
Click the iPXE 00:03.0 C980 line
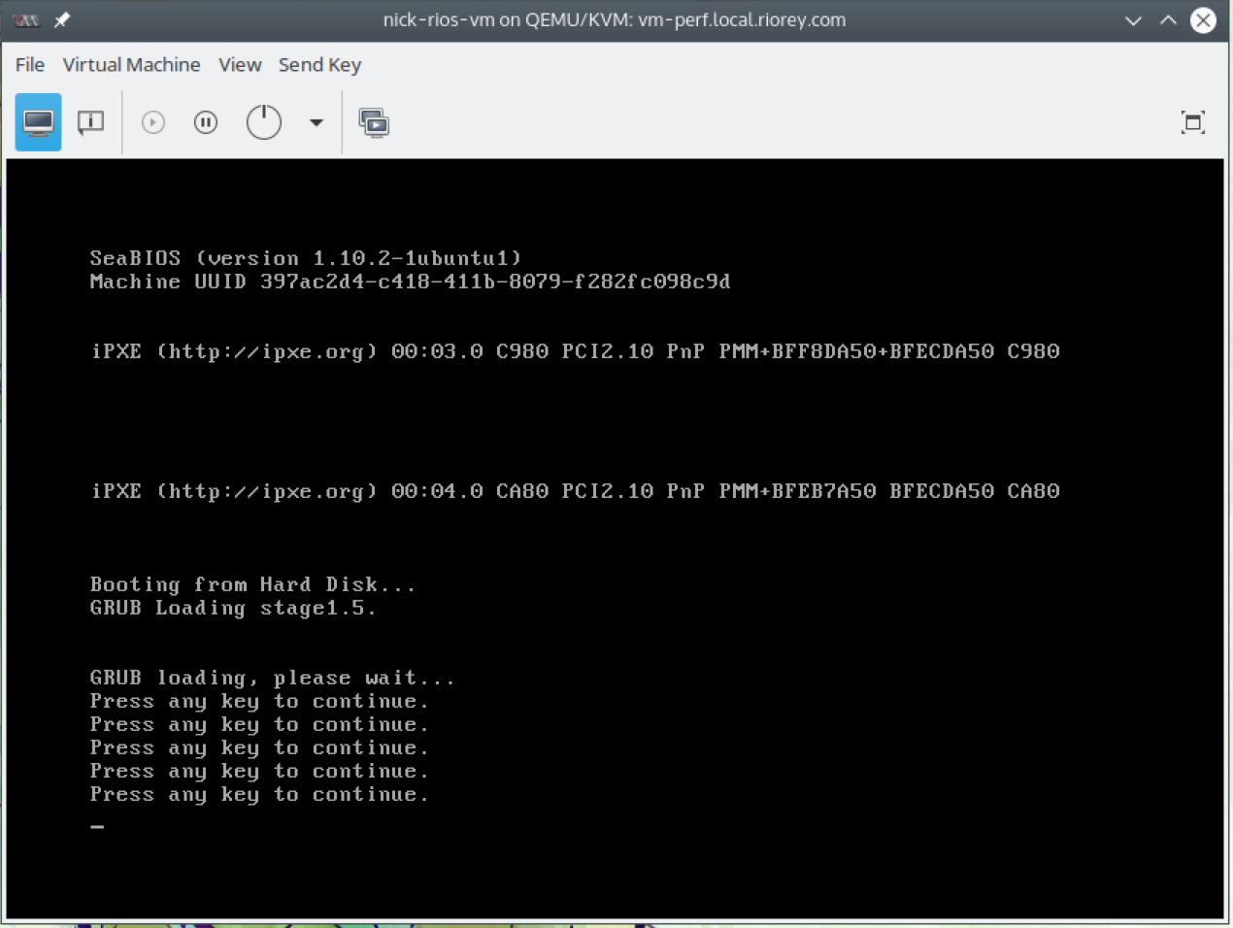(575, 351)
